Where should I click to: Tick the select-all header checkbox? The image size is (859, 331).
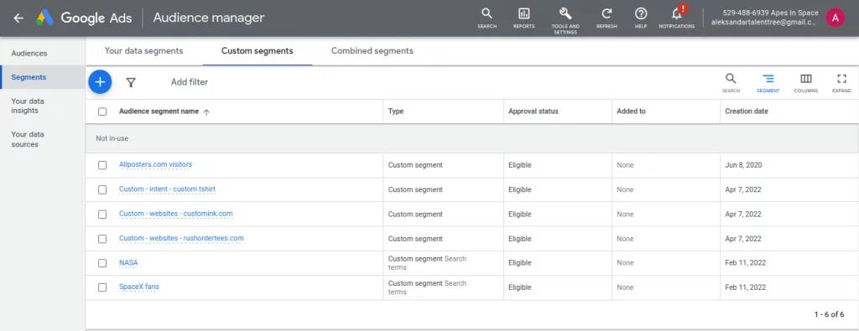tap(102, 111)
